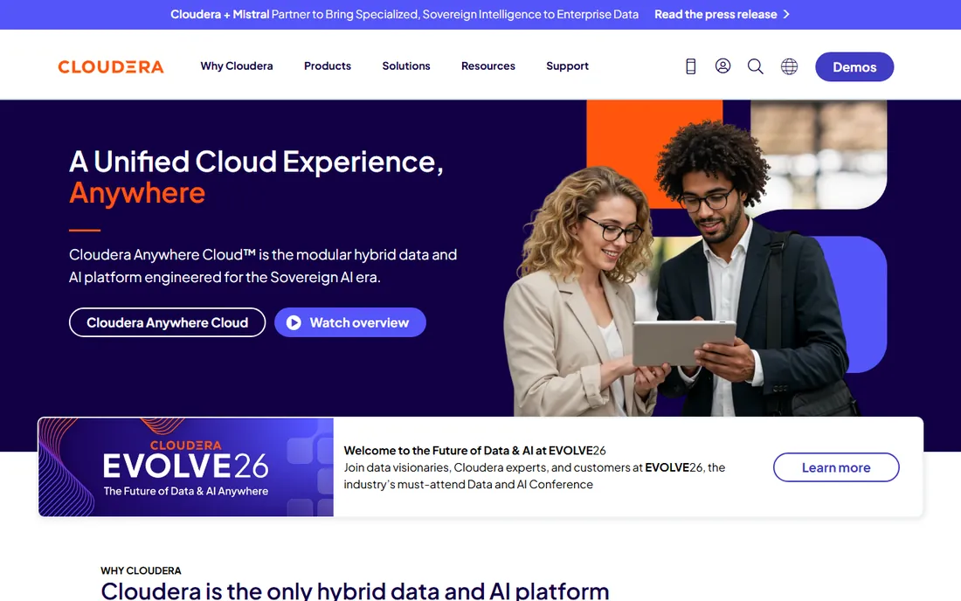
Task: Open the user account icon
Action: tap(722, 66)
